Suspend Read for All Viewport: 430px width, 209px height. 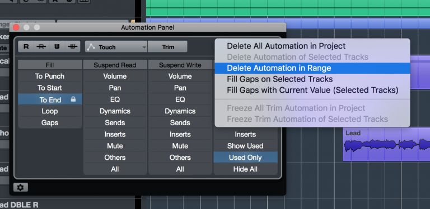click(115, 169)
